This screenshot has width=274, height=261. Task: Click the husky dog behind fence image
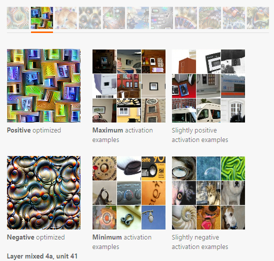[208, 193]
